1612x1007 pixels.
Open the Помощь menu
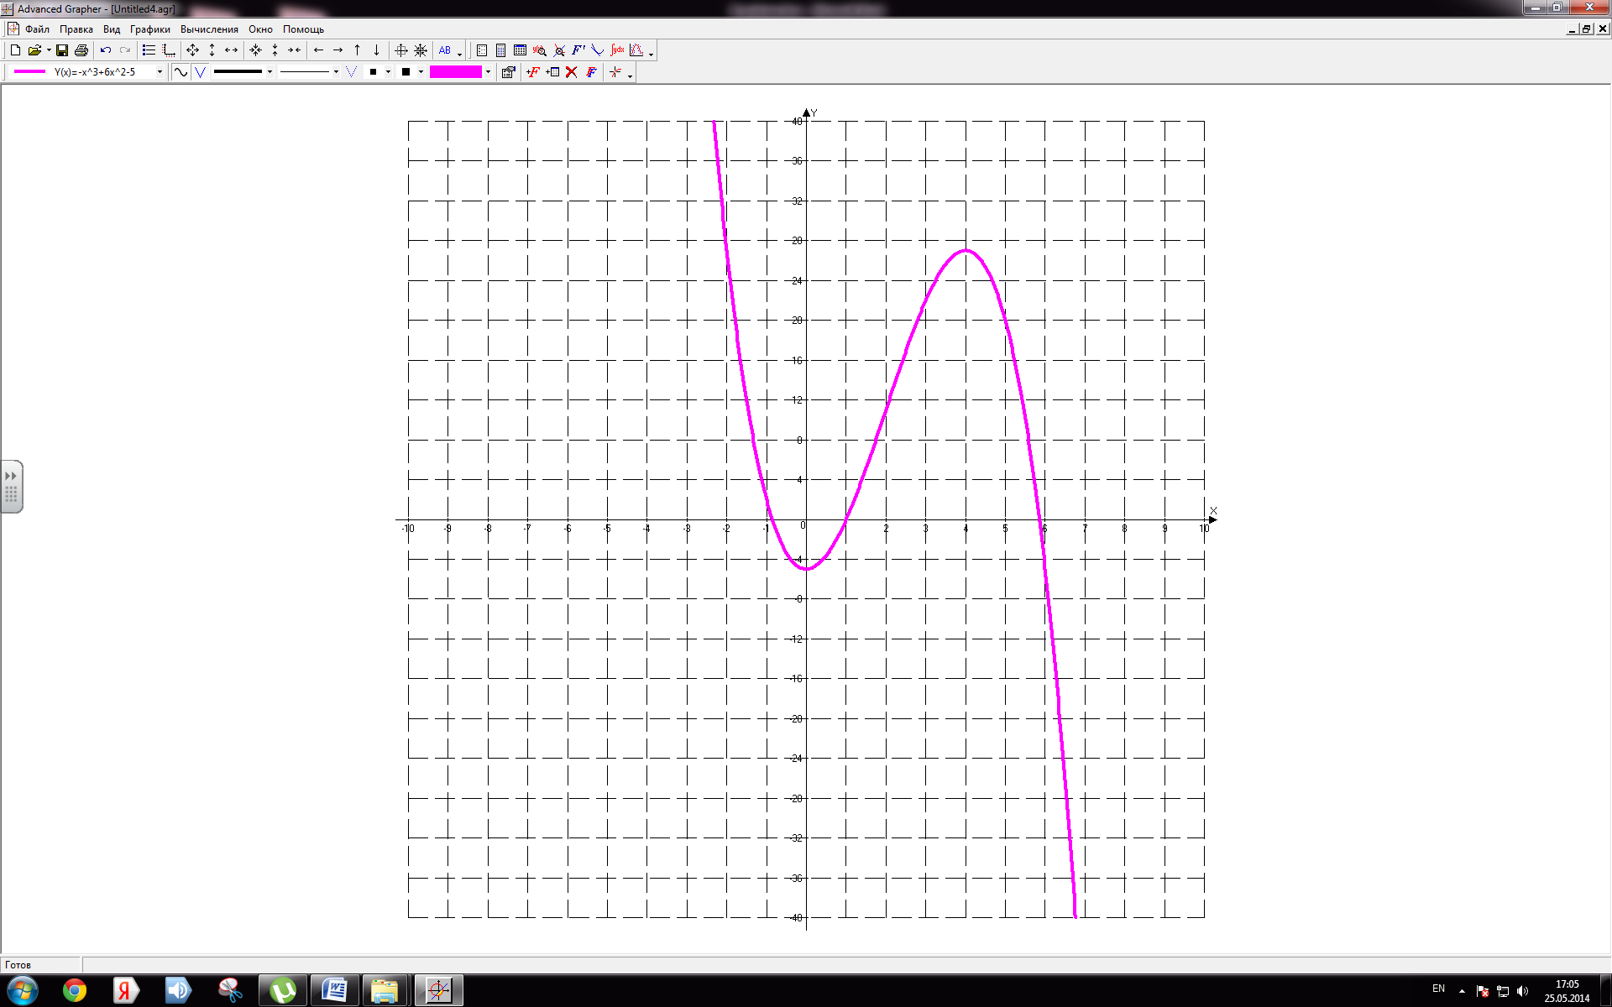click(303, 29)
